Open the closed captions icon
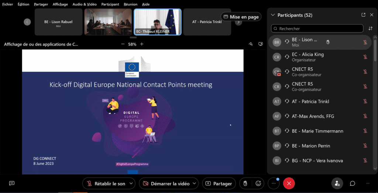 click(x=12, y=183)
